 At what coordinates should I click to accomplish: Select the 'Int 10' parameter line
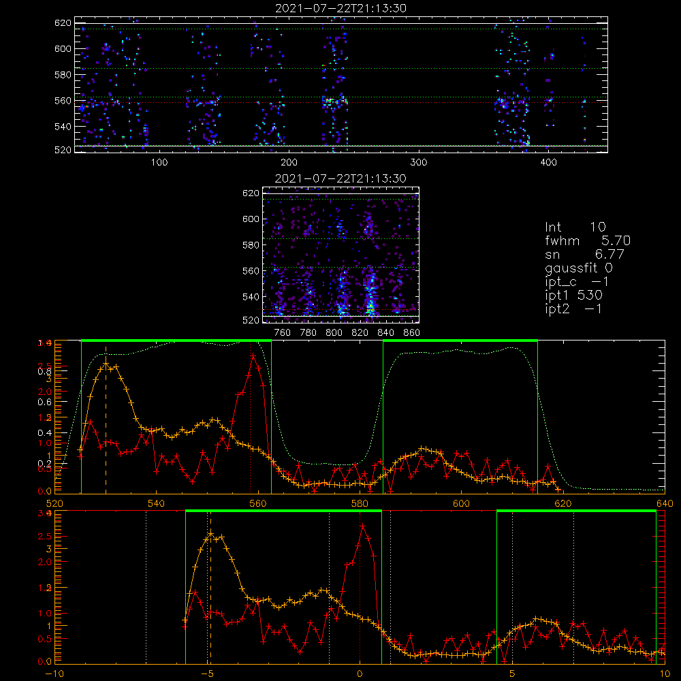coord(575,227)
